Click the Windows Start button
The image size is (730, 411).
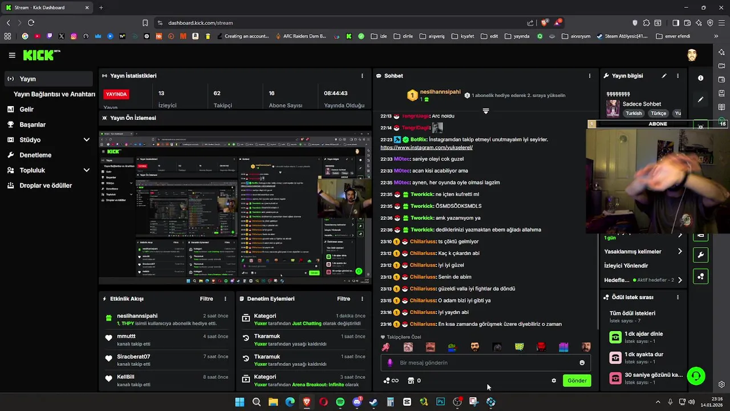click(240, 402)
